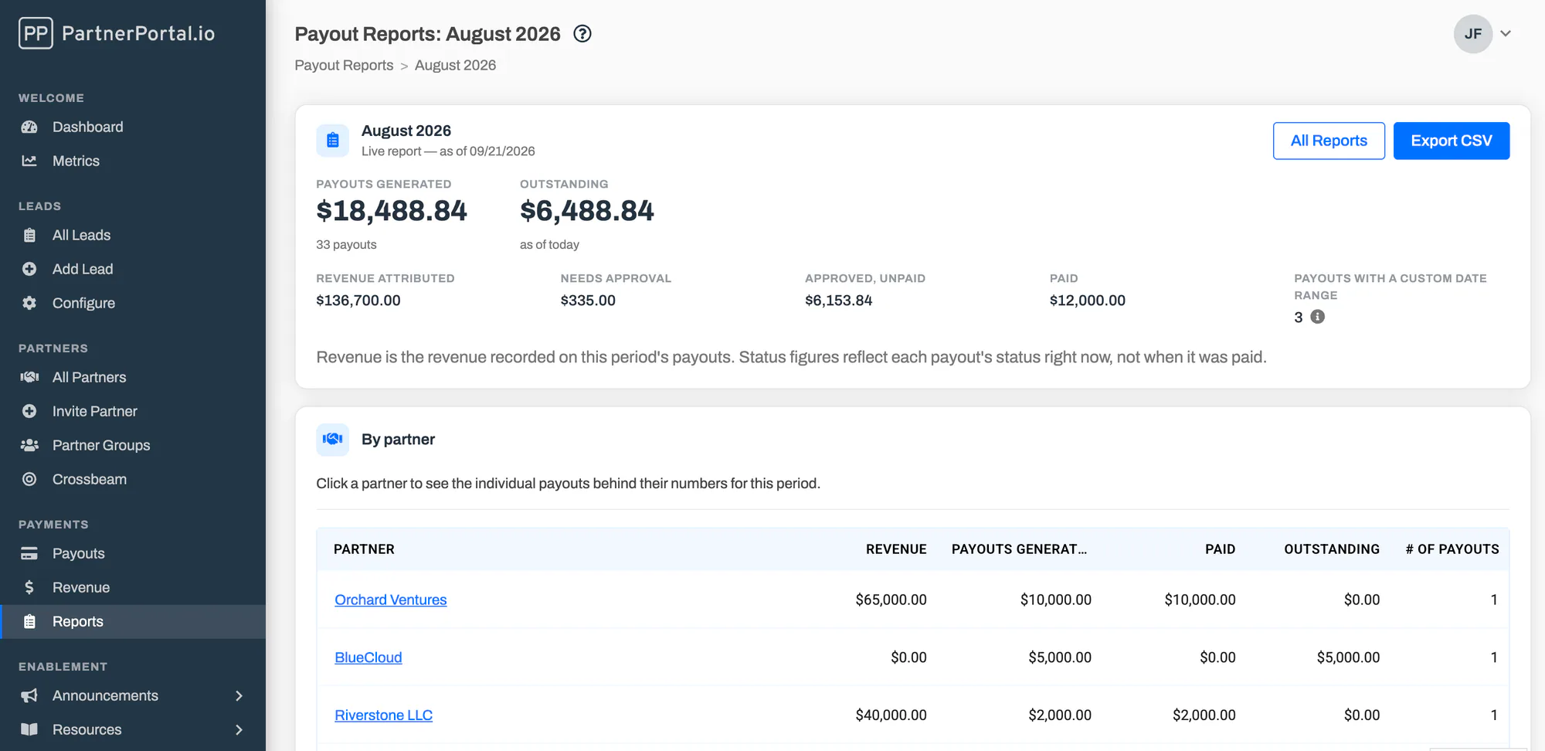Viewport: 1545px width, 751px height.
Task: Click the Export CSV button
Action: click(x=1452, y=141)
